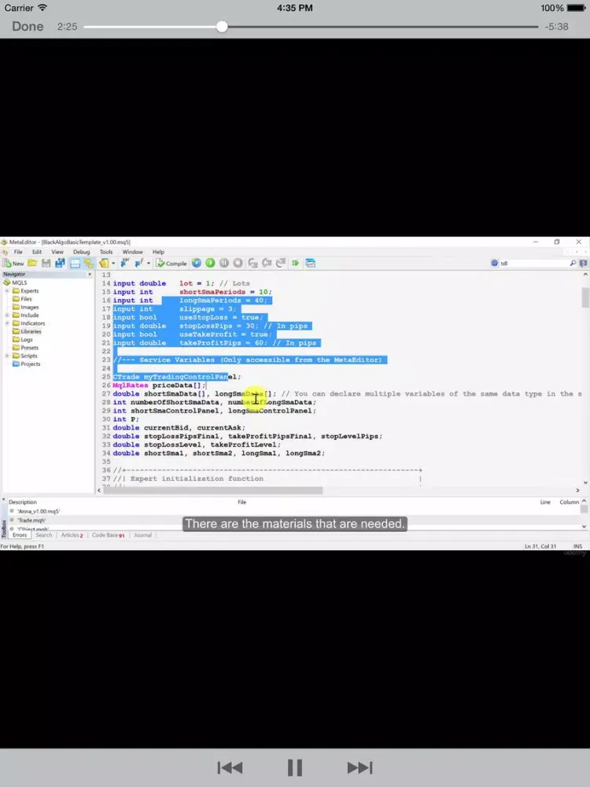Click the Stop debugging toolbar icon

tap(238, 263)
